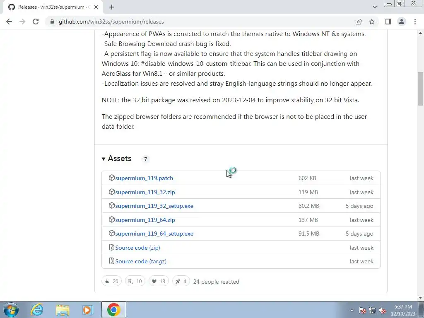Click the muted volume tray icon

382,310
